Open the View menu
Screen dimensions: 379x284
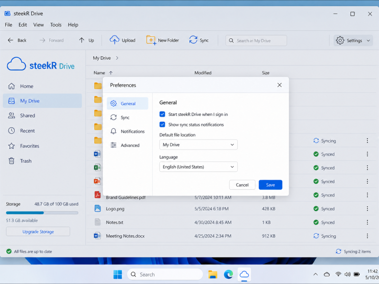tap(38, 25)
